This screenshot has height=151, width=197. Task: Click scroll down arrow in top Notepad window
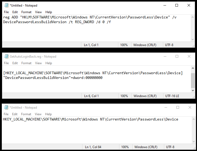click(x=193, y=39)
